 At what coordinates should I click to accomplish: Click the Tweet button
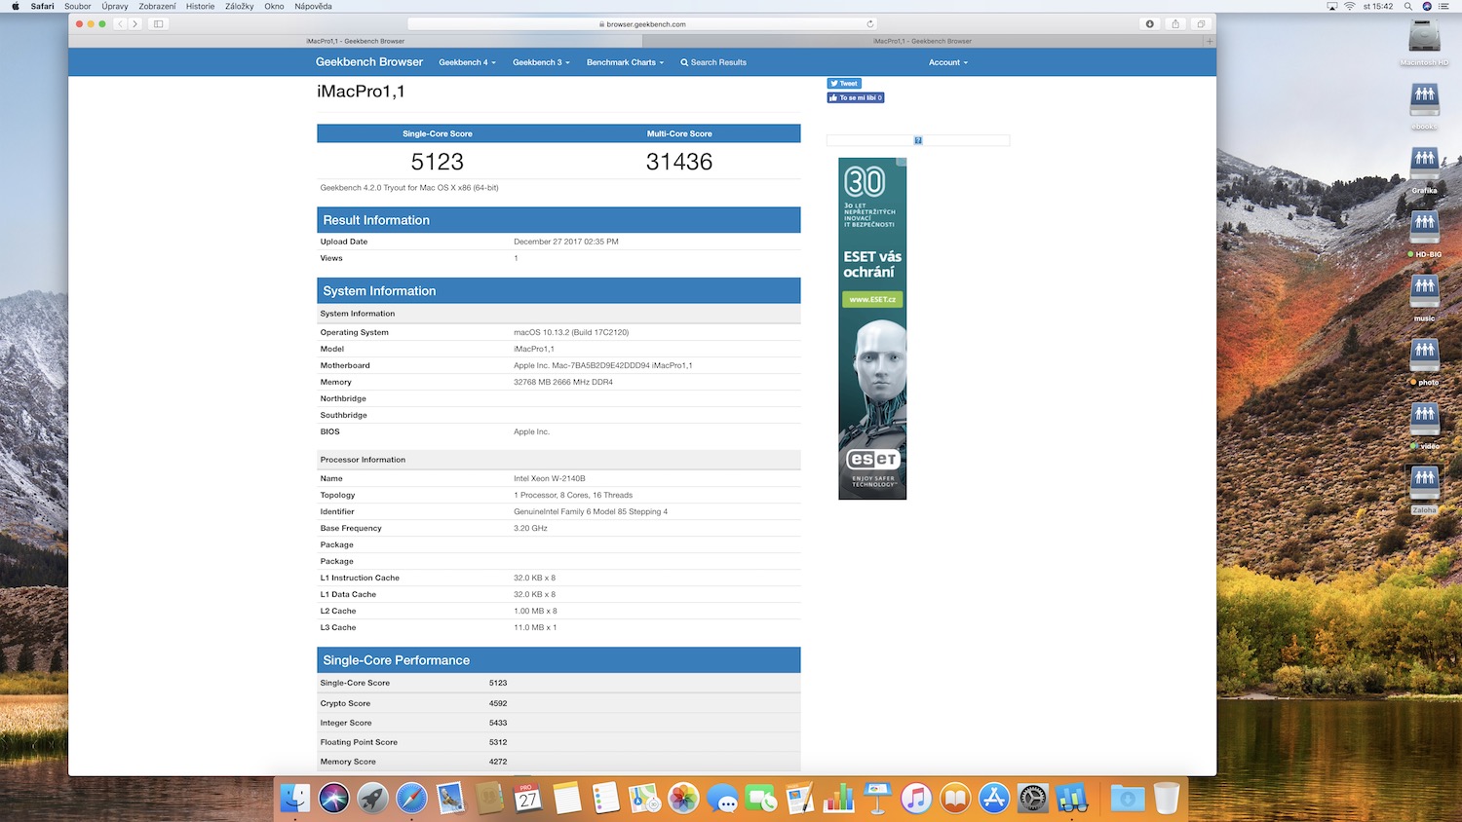point(844,84)
